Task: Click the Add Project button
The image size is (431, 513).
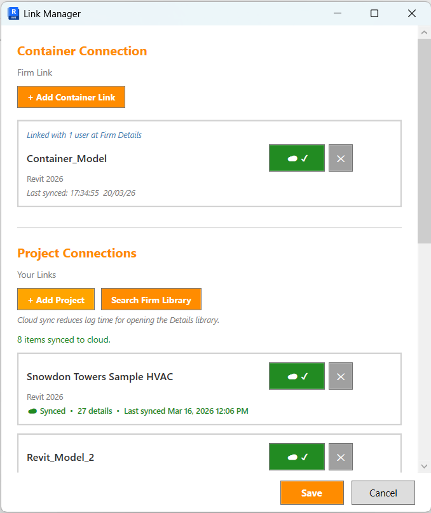Action: 56,300
